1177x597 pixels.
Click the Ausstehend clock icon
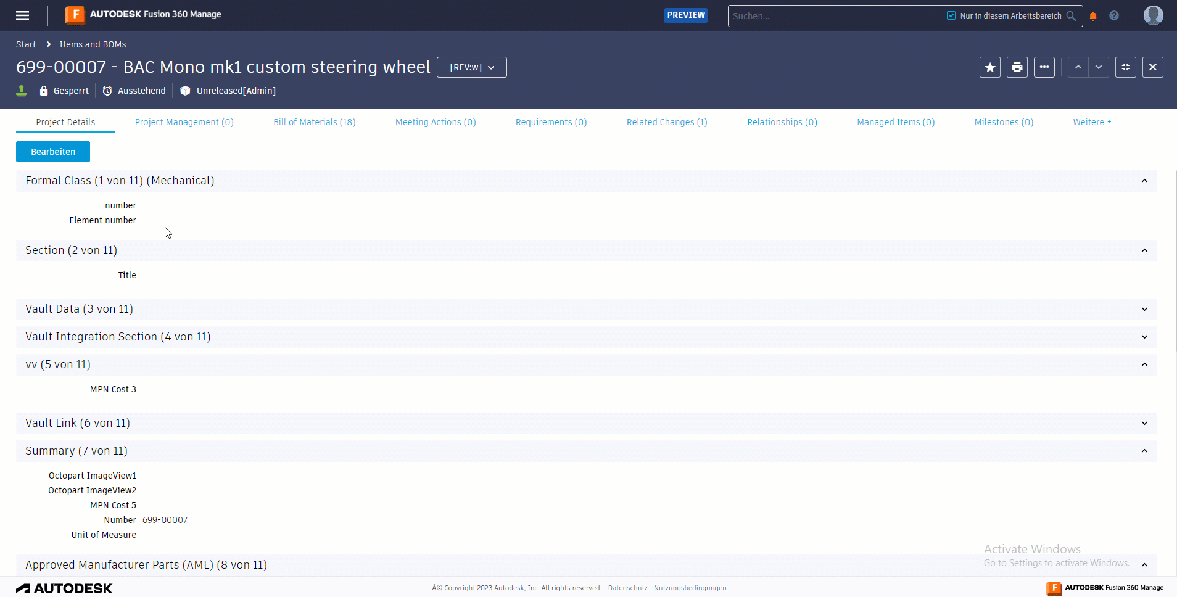click(x=107, y=91)
